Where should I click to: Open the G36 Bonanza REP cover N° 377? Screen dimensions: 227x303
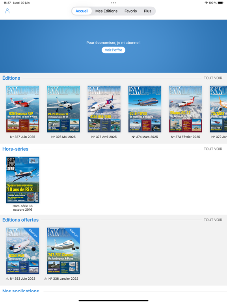point(22,109)
